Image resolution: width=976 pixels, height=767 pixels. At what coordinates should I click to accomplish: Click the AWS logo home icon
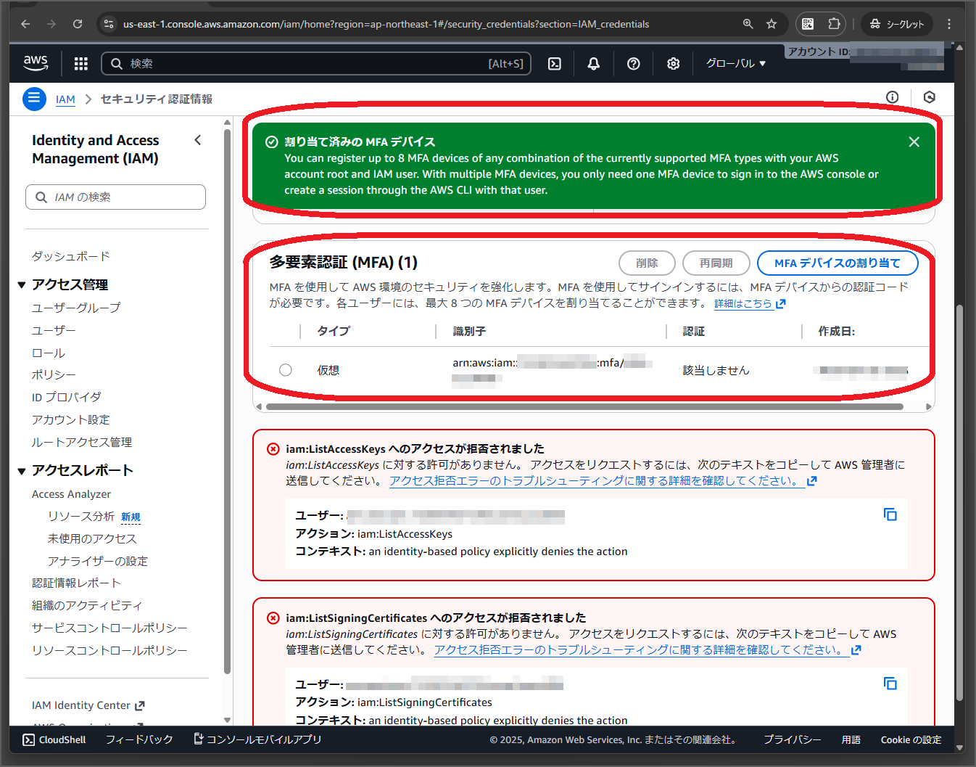36,63
